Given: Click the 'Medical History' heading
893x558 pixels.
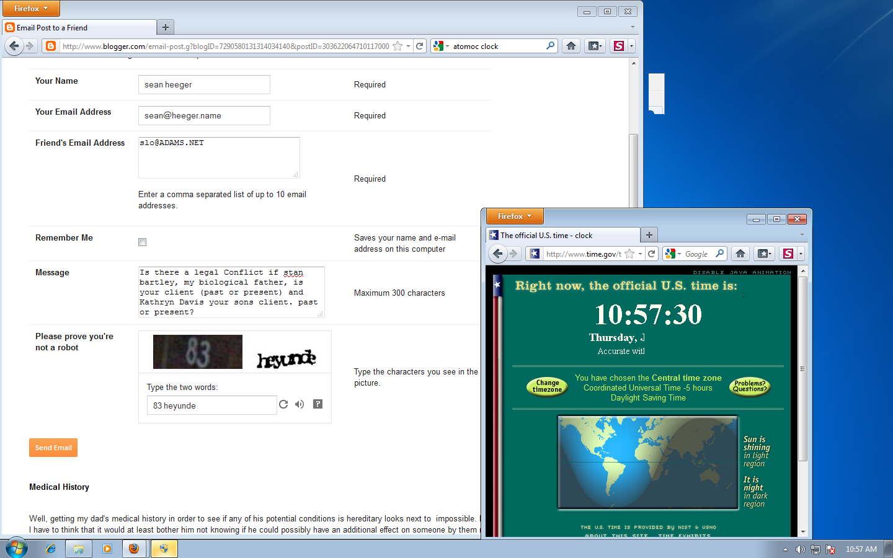Looking at the screenshot, I should click(59, 487).
